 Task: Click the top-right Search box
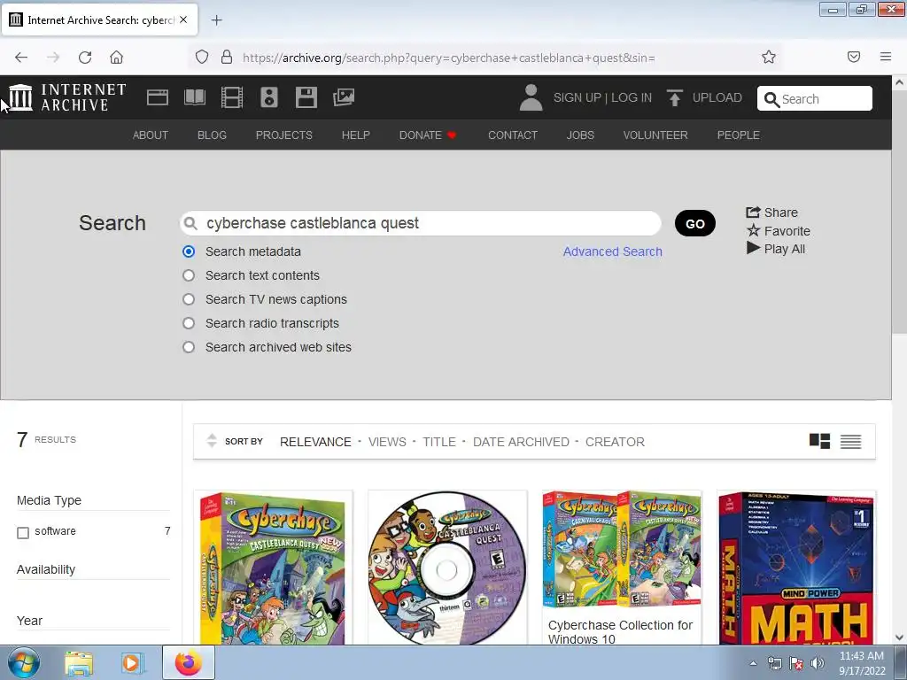(815, 98)
